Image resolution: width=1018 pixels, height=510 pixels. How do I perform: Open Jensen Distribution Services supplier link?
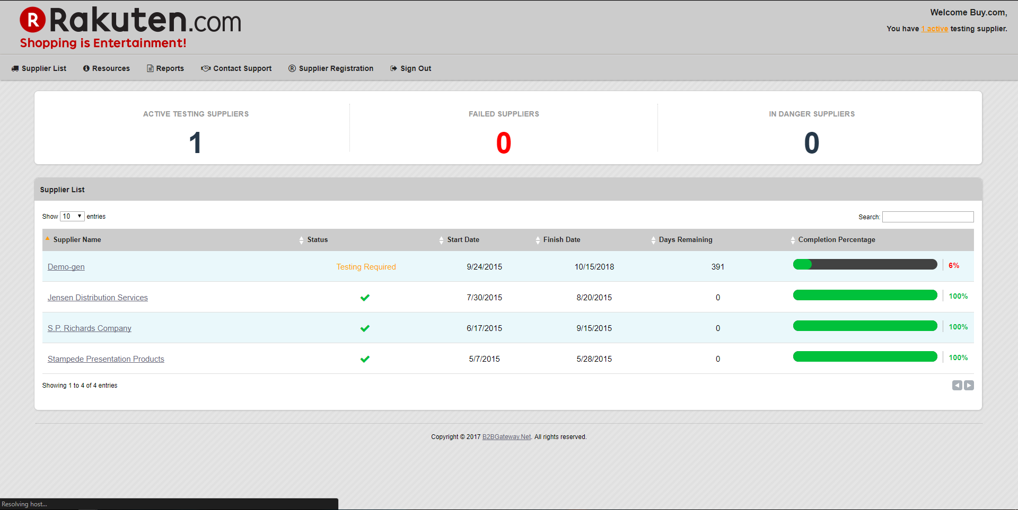(x=98, y=298)
